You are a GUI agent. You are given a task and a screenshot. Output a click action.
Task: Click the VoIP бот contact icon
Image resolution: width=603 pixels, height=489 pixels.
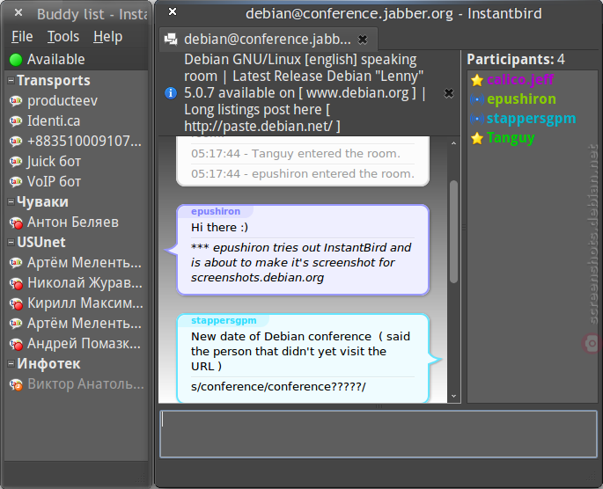coord(16,182)
